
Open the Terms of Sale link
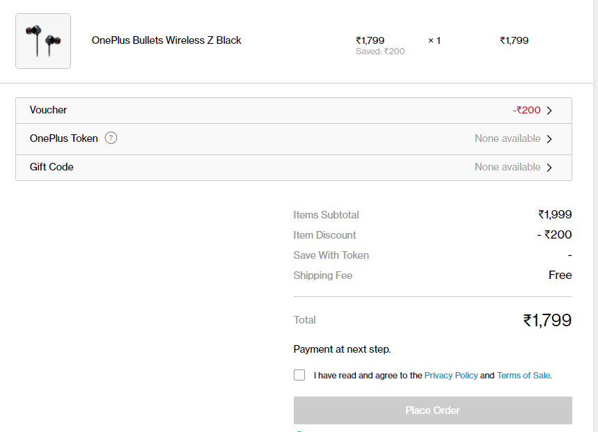coord(523,375)
